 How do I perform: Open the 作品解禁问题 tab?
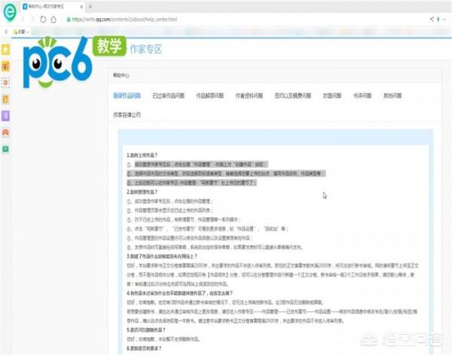point(209,96)
